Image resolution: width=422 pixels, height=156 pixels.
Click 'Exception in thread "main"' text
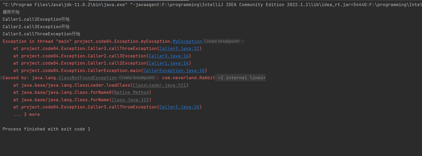pos(37,41)
